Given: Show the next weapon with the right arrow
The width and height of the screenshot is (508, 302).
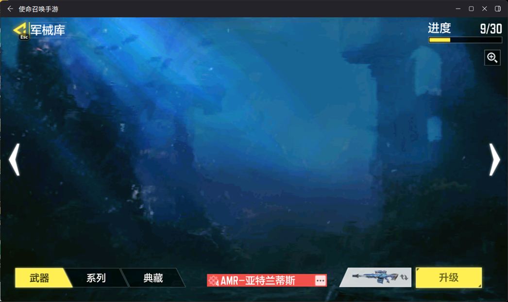Looking at the screenshot, I should tap(494, 159).
